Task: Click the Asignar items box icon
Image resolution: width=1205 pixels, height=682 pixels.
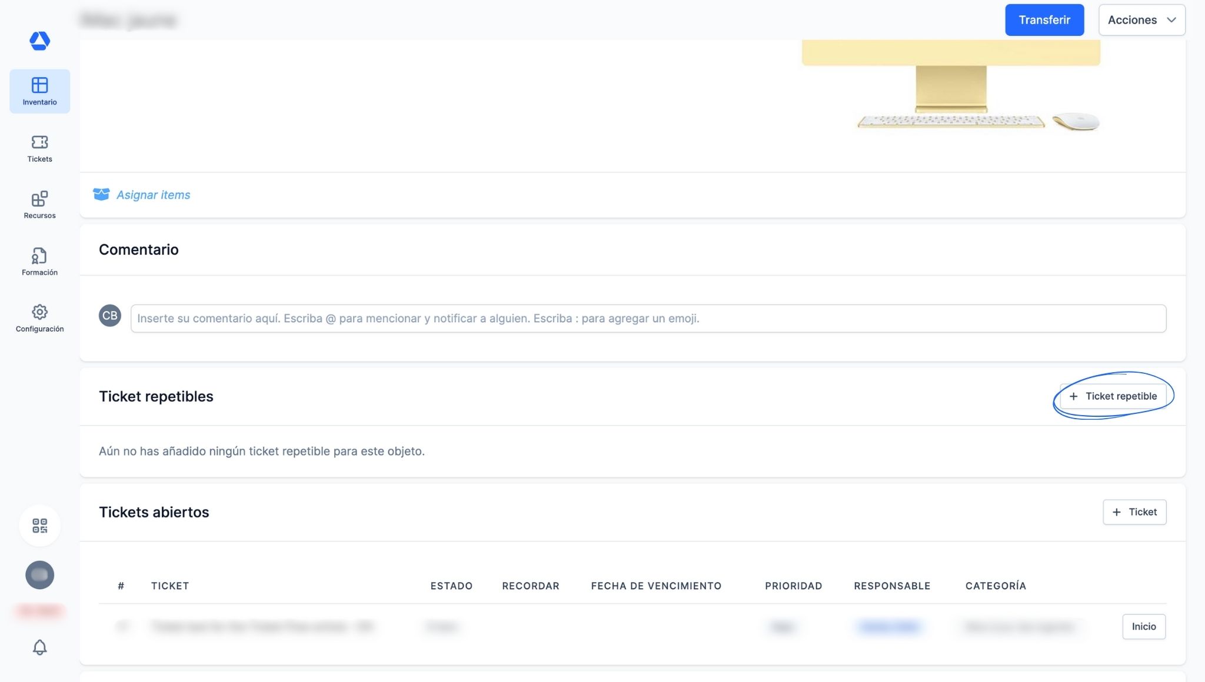Action: (x=101, y=195)
